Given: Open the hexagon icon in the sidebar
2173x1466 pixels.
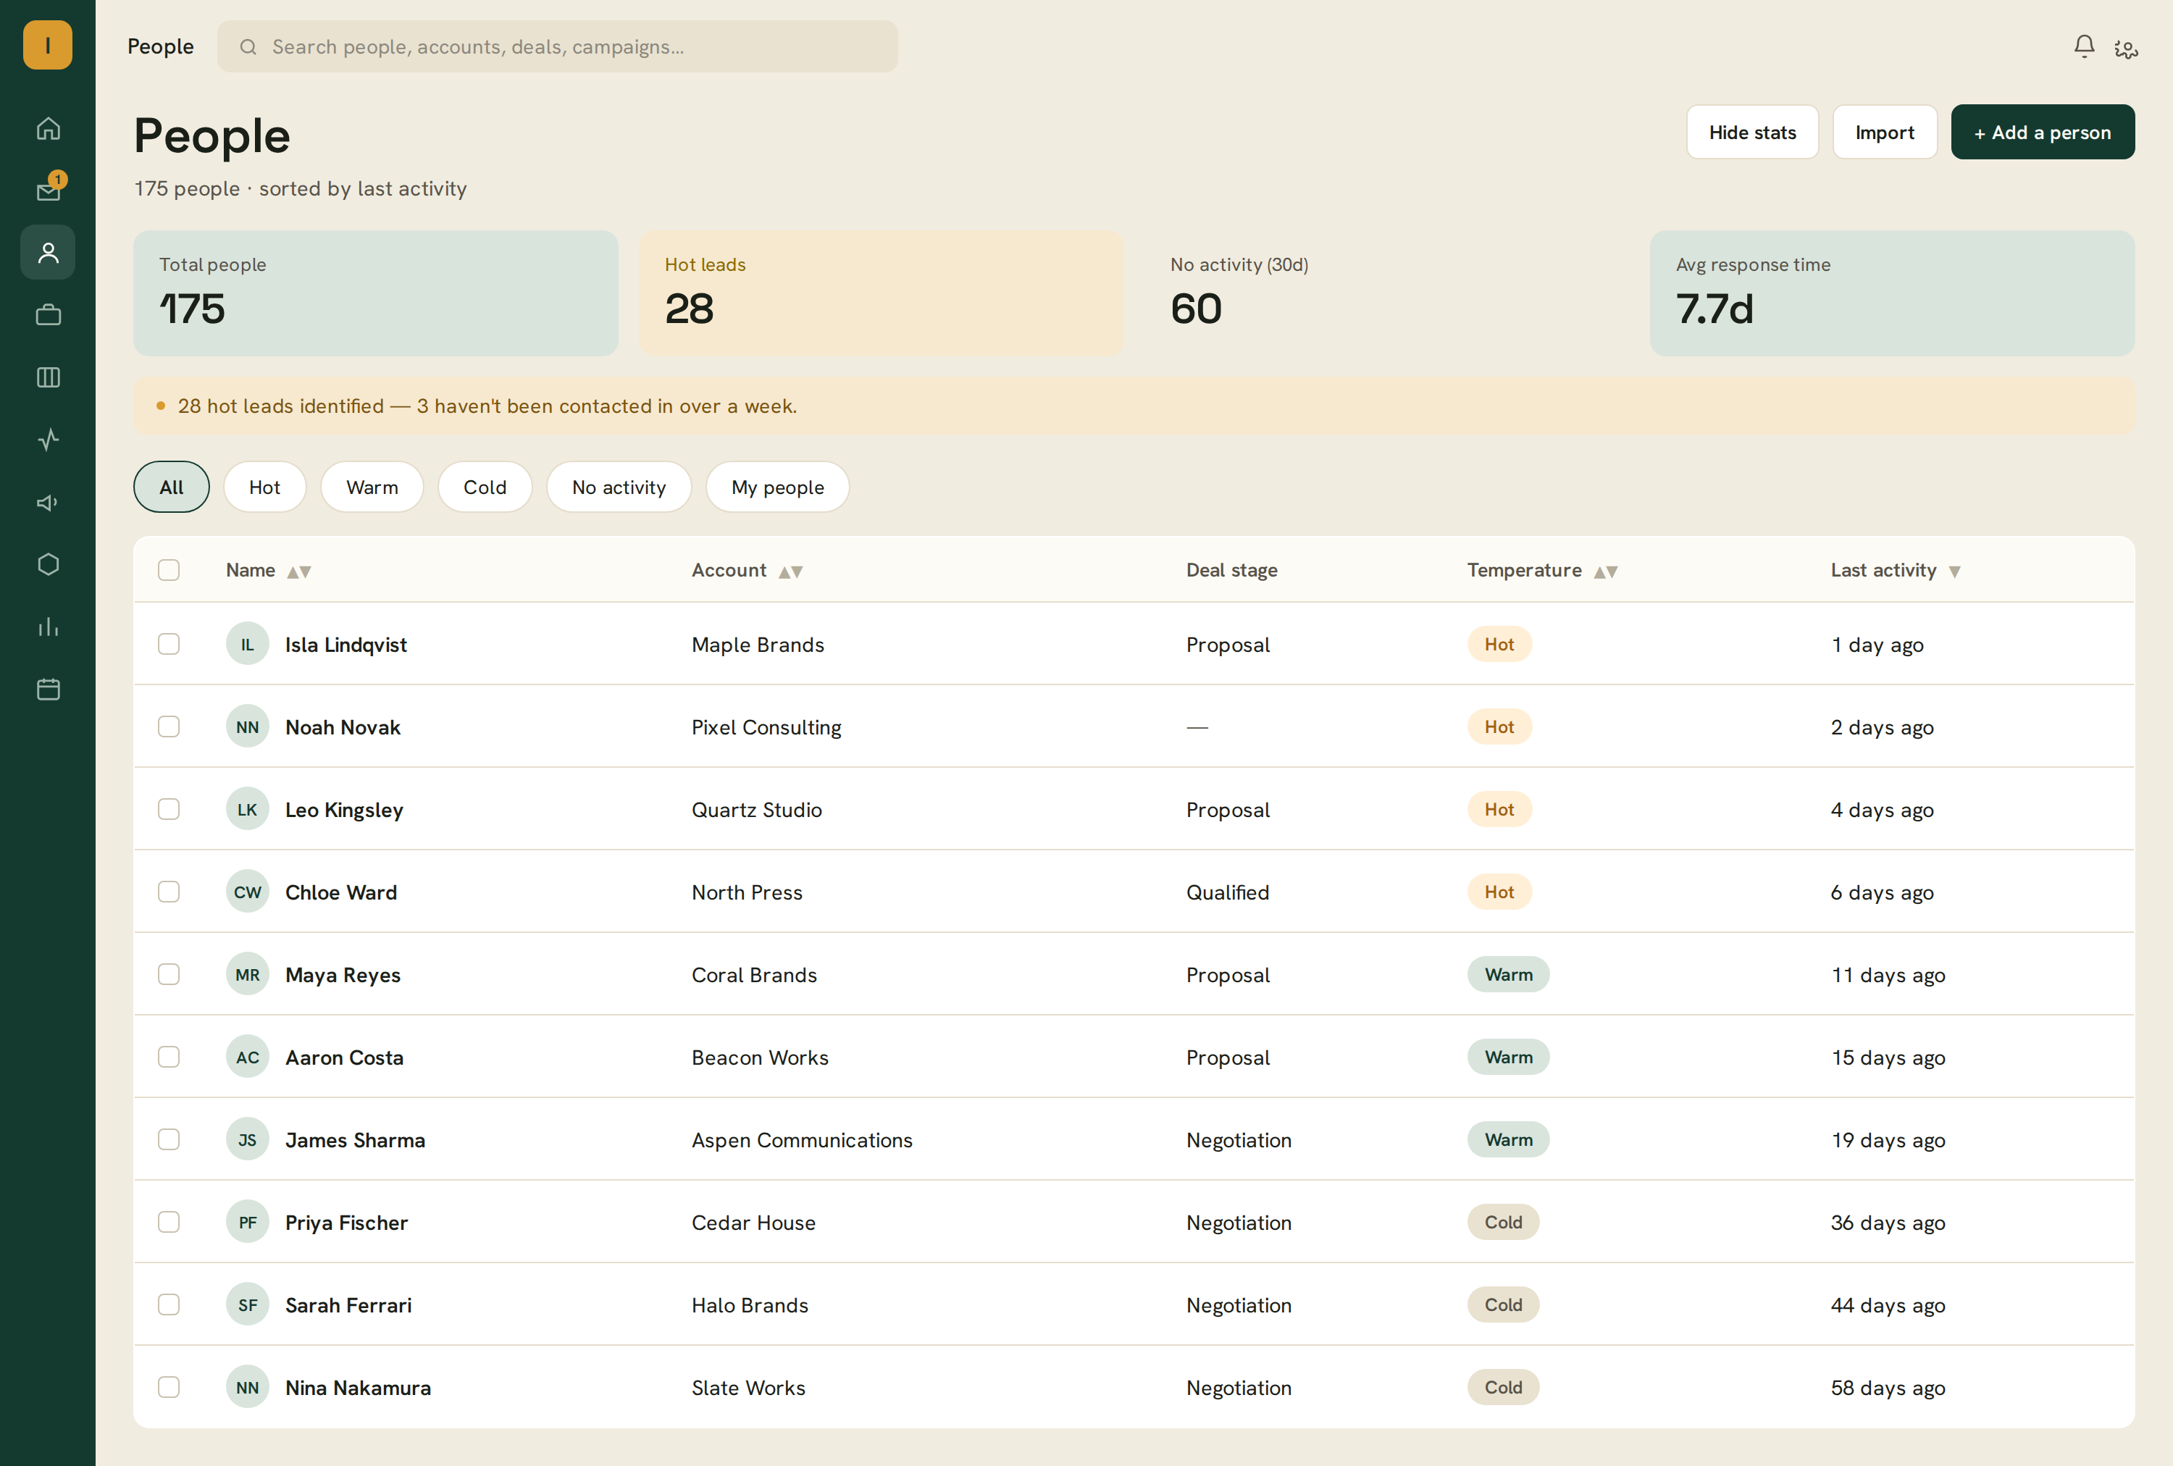Looking at the screenshot, I should point(48,565).
